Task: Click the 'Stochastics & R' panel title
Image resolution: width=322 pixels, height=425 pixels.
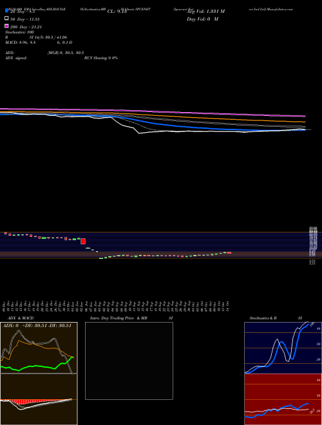Action: 263,318
